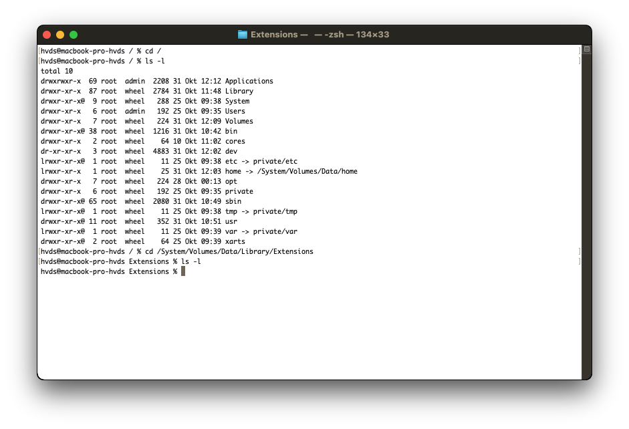Click the 'dr-xr-xr-x' permissions of dev
The image size is (629, 429).
(61, 151)
